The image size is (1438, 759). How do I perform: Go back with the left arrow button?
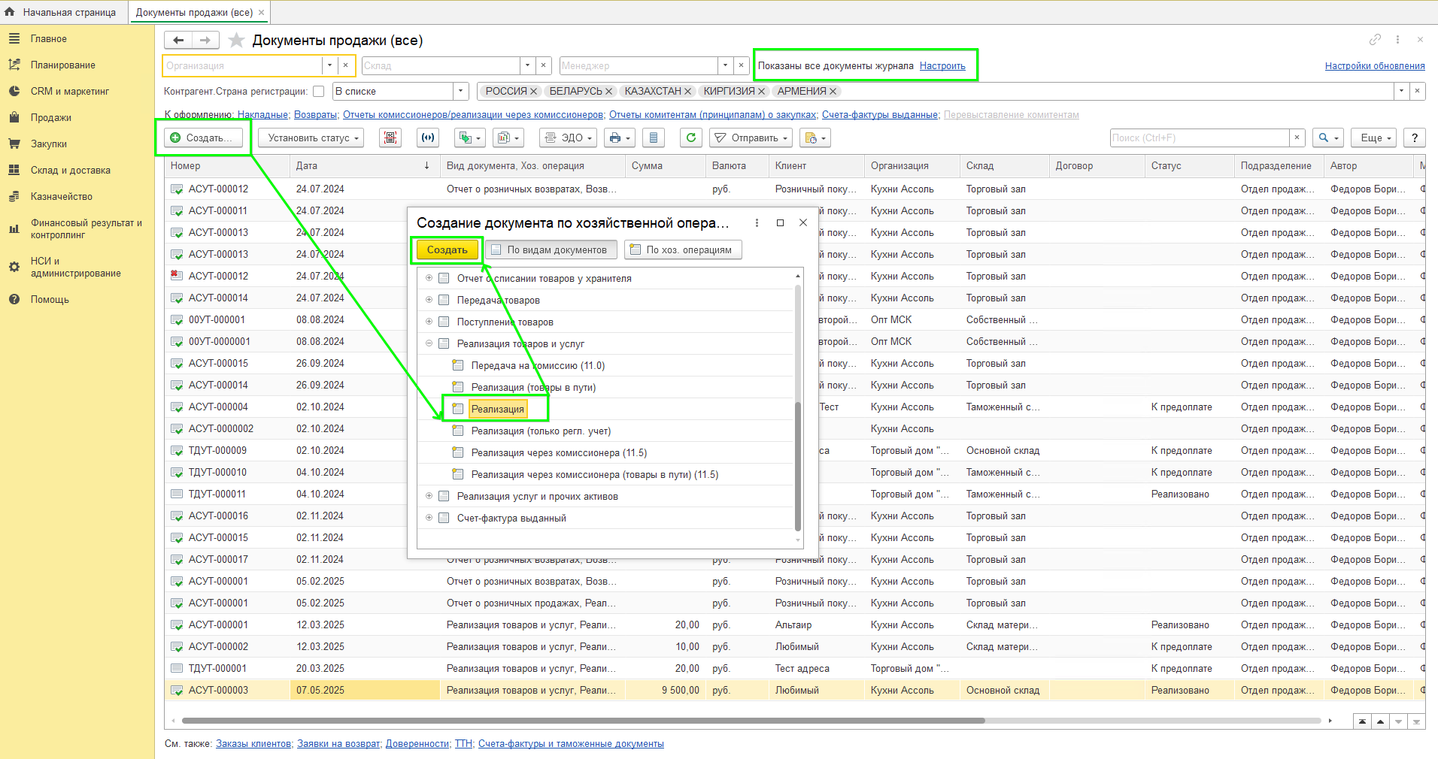click(178, 40)
